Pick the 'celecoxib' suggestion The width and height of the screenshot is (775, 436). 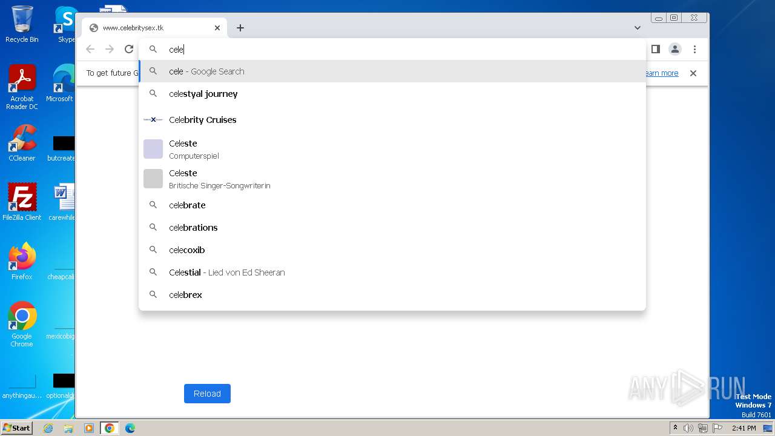392,250
